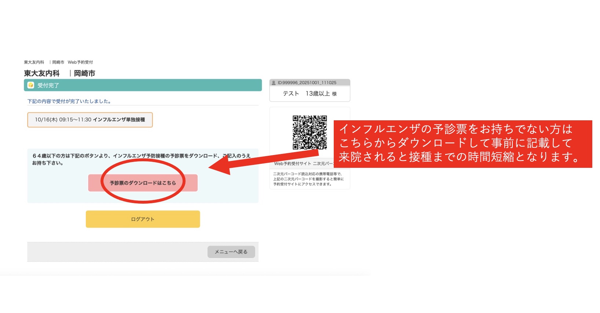Viewport: 600px width, 313px height.
Task: Click the red インフルエンザの予診票 callout box
Action: click(462, 144)
